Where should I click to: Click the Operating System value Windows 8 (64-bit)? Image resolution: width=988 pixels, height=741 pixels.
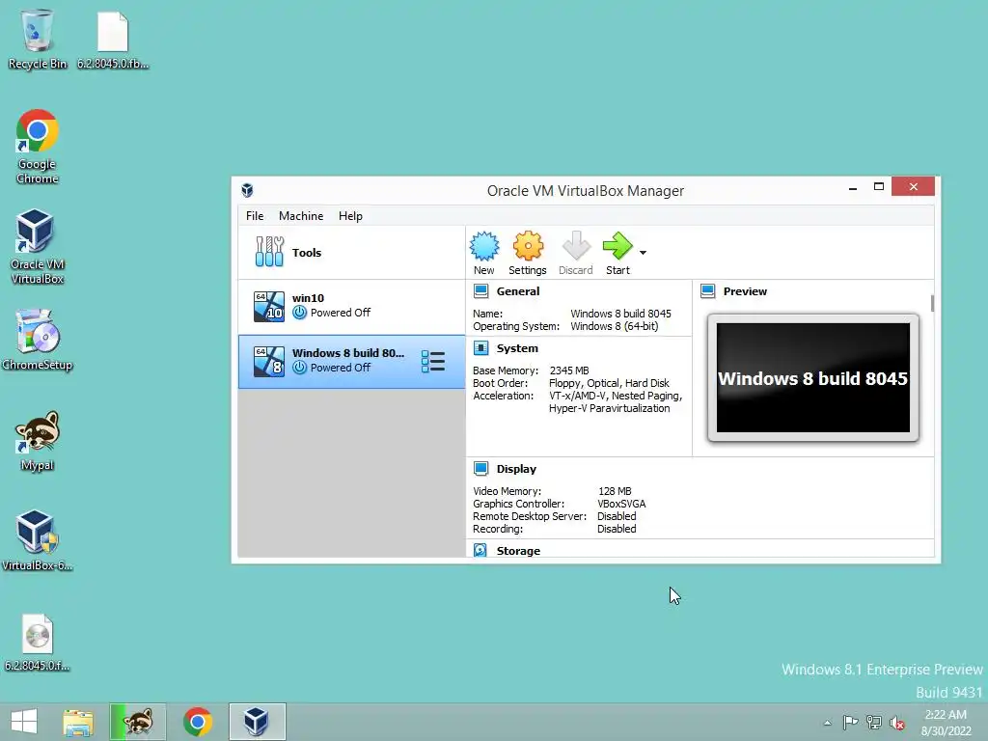(615, 326)
